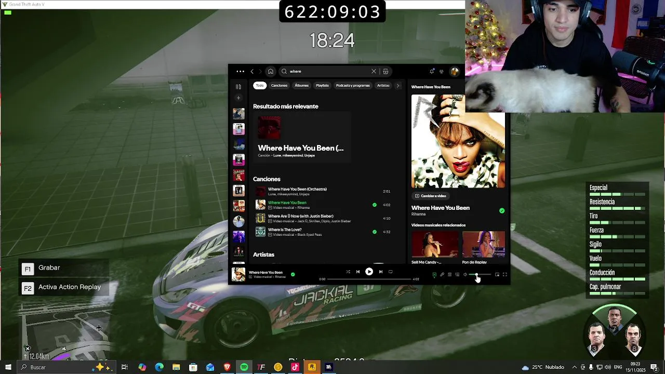Click the taskbar Buscar search box
665x374 pixels.
pos(66,367)
